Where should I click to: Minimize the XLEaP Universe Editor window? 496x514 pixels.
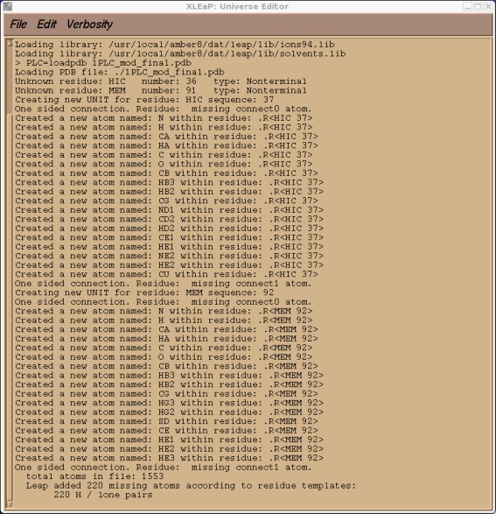coord(467,6)
